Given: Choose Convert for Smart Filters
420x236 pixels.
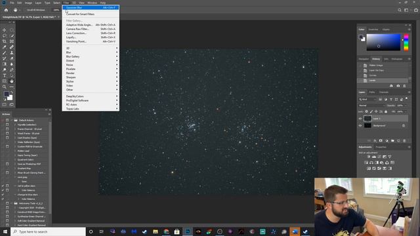Looking at the screenshot, I should 91,14.
